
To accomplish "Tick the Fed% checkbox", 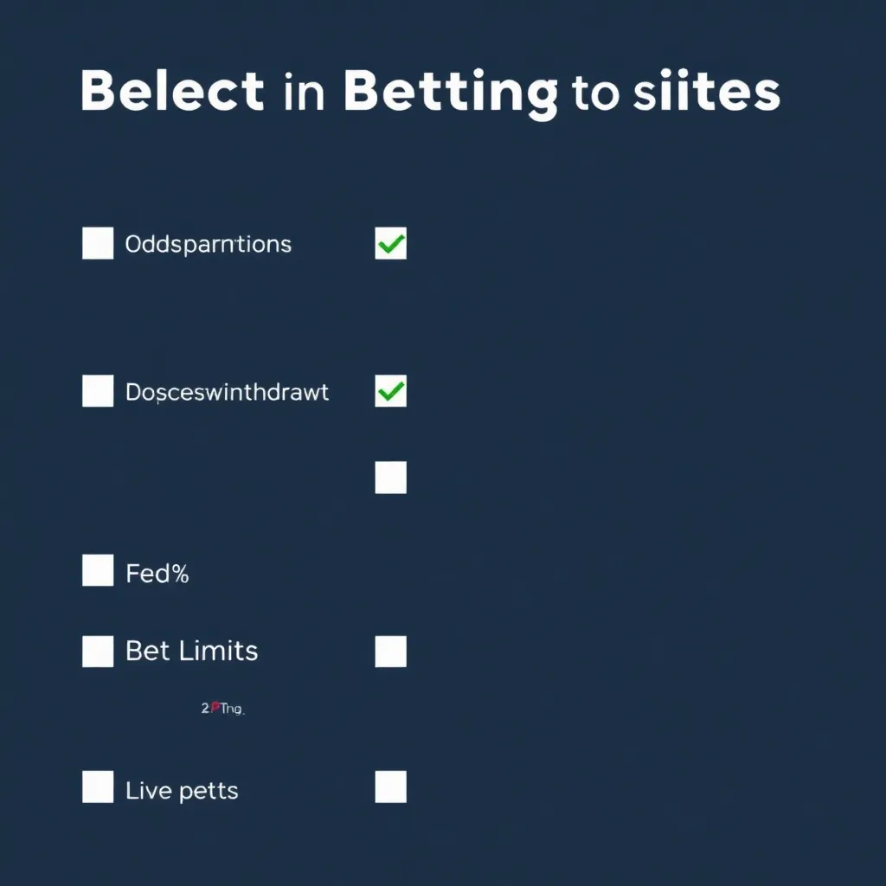I will tap(98, 571).
